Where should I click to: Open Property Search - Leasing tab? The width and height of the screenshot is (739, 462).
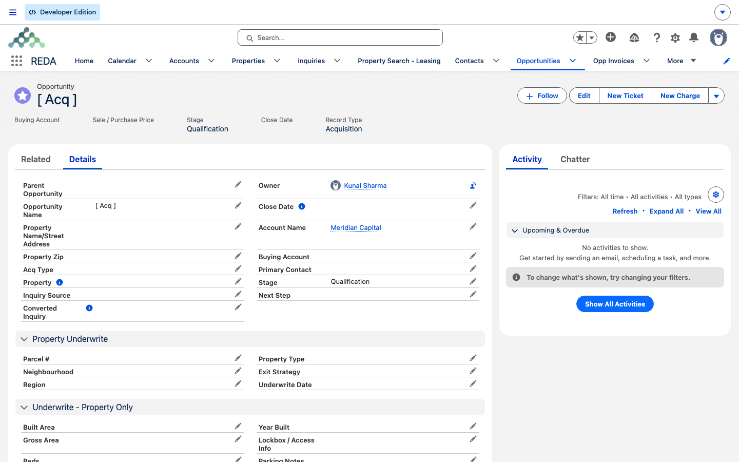point(399,61)
